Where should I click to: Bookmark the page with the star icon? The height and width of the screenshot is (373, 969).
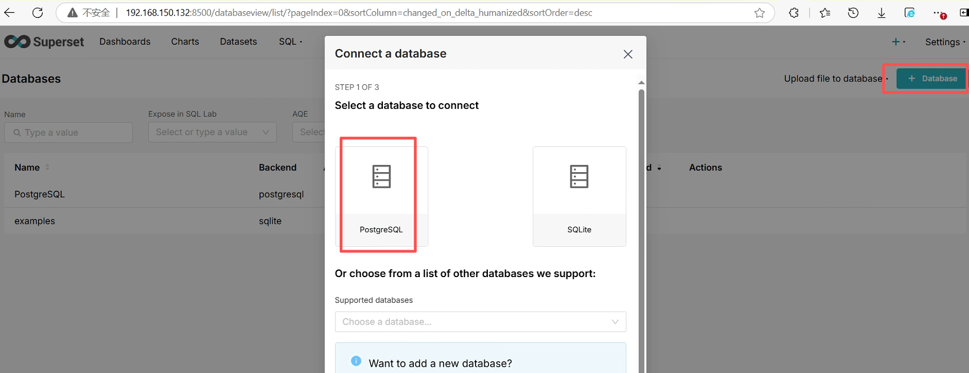click(760, 12)
